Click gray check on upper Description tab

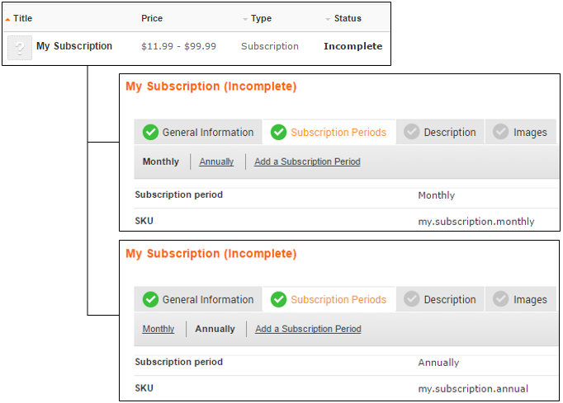[412, 132]
